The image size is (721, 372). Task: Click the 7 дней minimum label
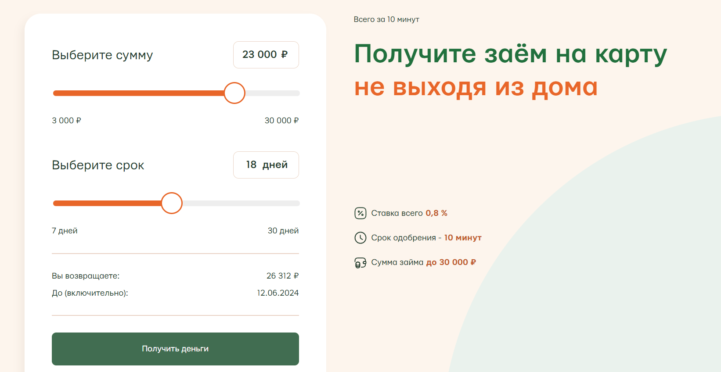[65, 231]
